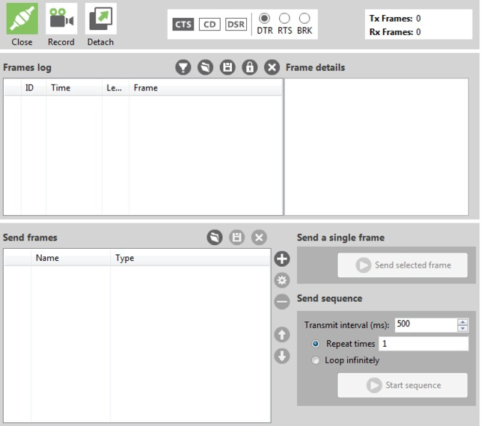Click the Frame column header
Image resolution: width=481 pixels, height=426 pixels.
click(205, 88)
